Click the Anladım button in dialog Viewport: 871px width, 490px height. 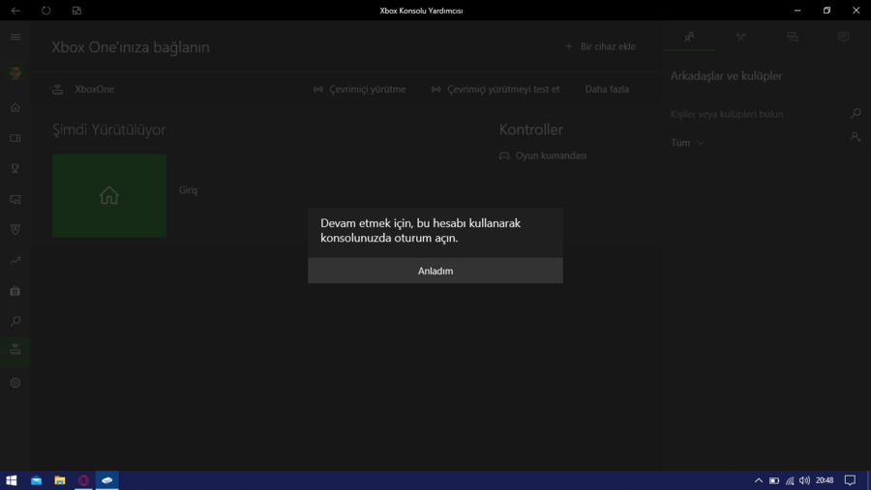[x=435, y=271]
